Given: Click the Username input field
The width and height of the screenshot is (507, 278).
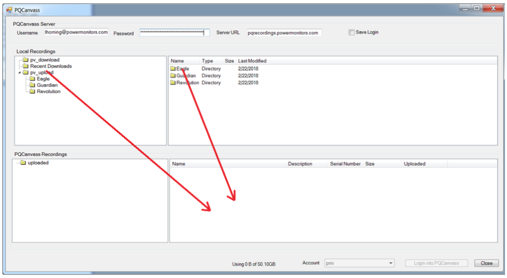Looking at the screenshot, I should point(76,33).
